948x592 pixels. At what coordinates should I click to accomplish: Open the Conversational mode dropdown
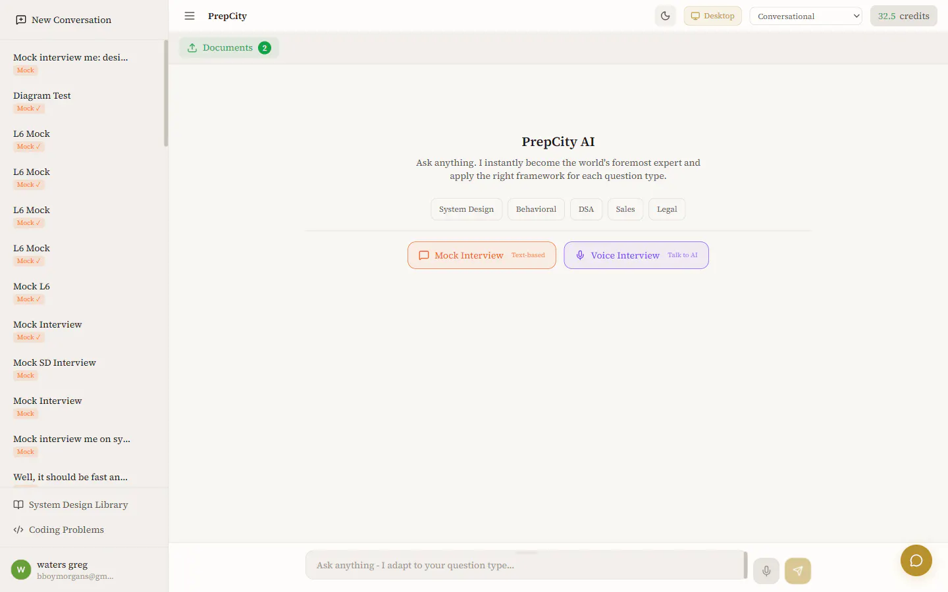click(806, 16)
